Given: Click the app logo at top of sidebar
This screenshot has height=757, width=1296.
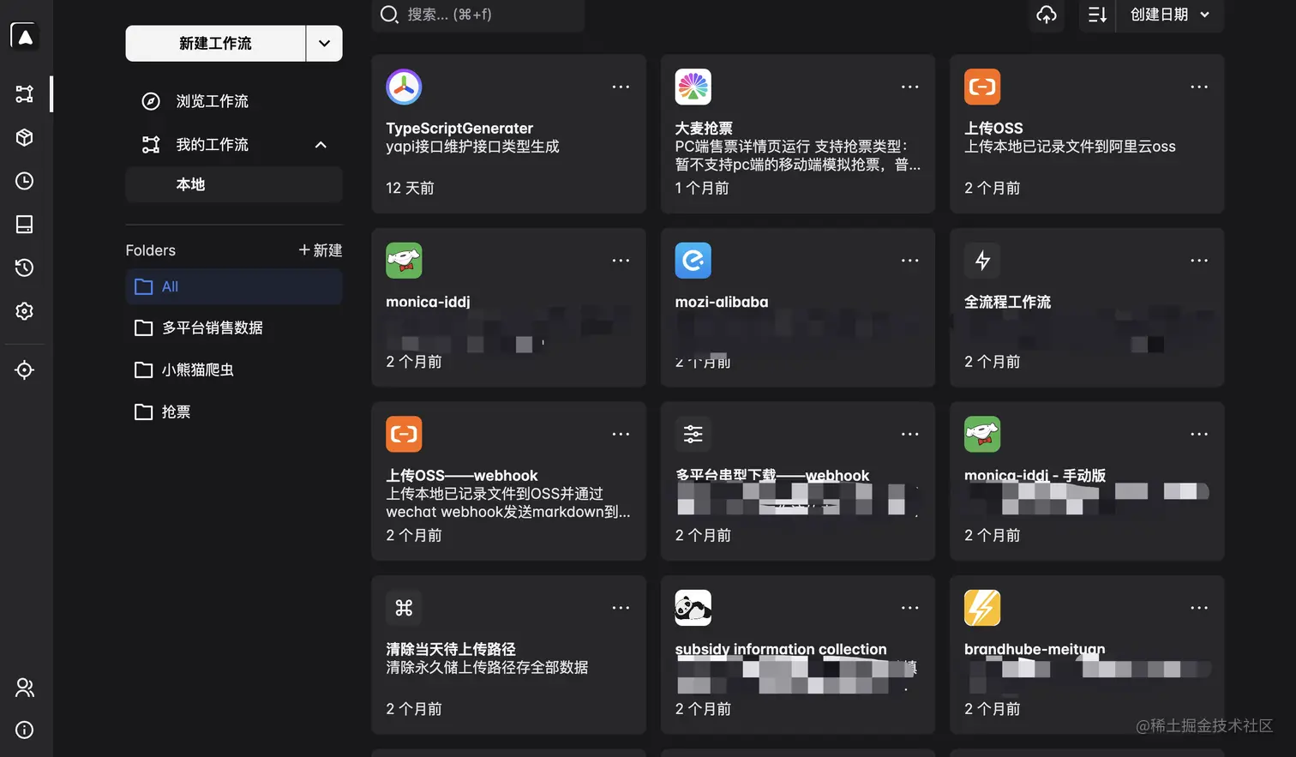Looking at the screenshot, I should click(24, 36).
